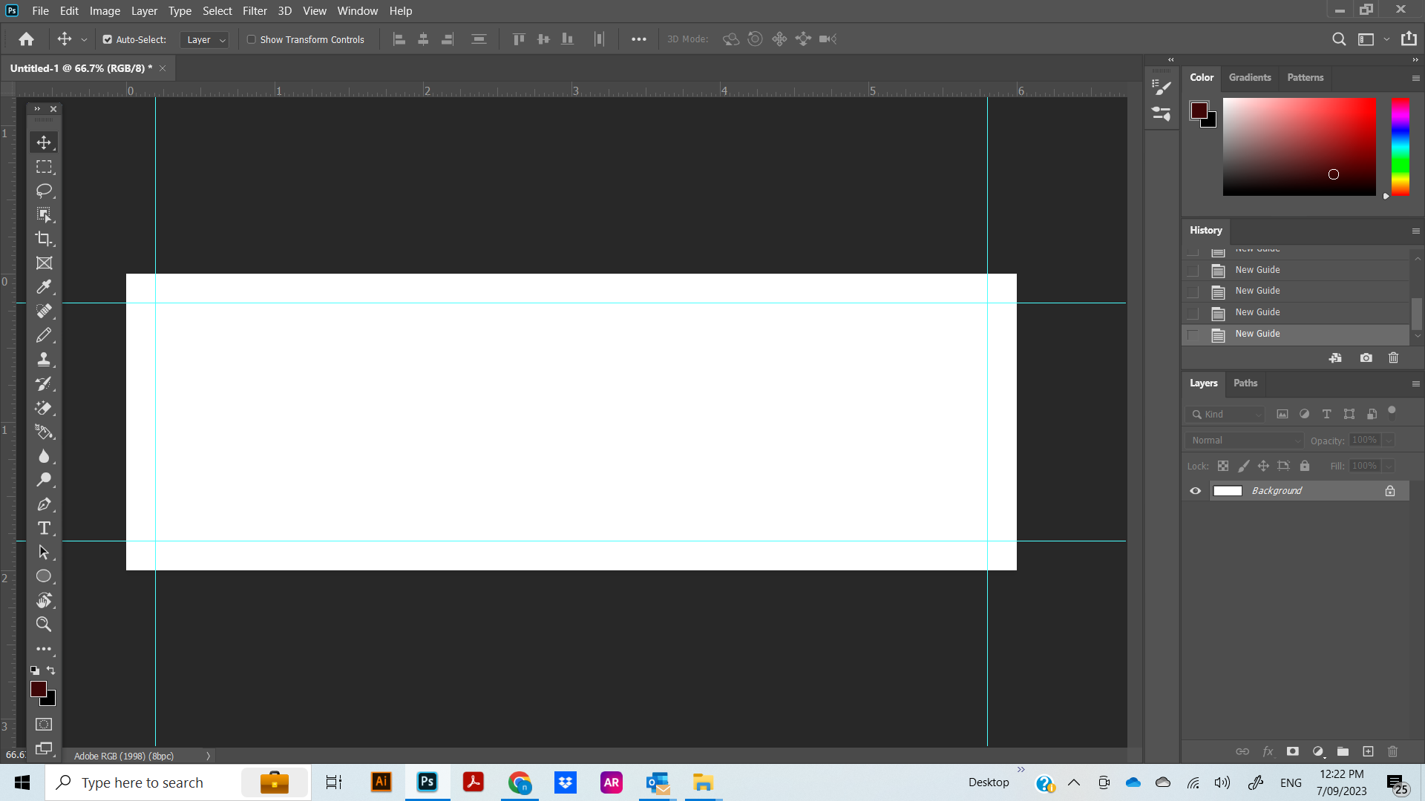Select the Zoom tool
1425x801 pixels.
[x=44, y=624]
